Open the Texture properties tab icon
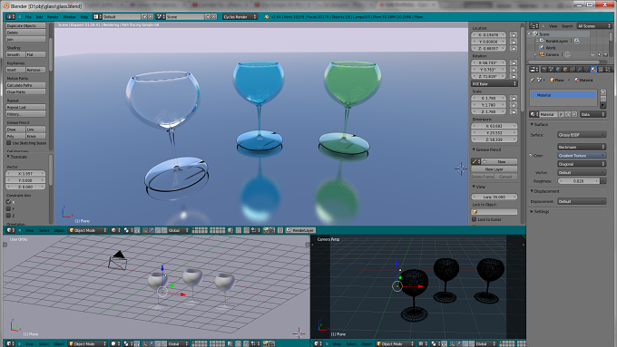The height and width of the screenshot is (347, 617). pyautogui.click(x=601, y=69)
